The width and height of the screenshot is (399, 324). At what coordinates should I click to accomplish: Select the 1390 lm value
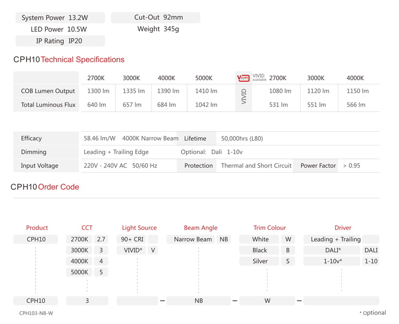pyautogui.click(x=168, y=91)
